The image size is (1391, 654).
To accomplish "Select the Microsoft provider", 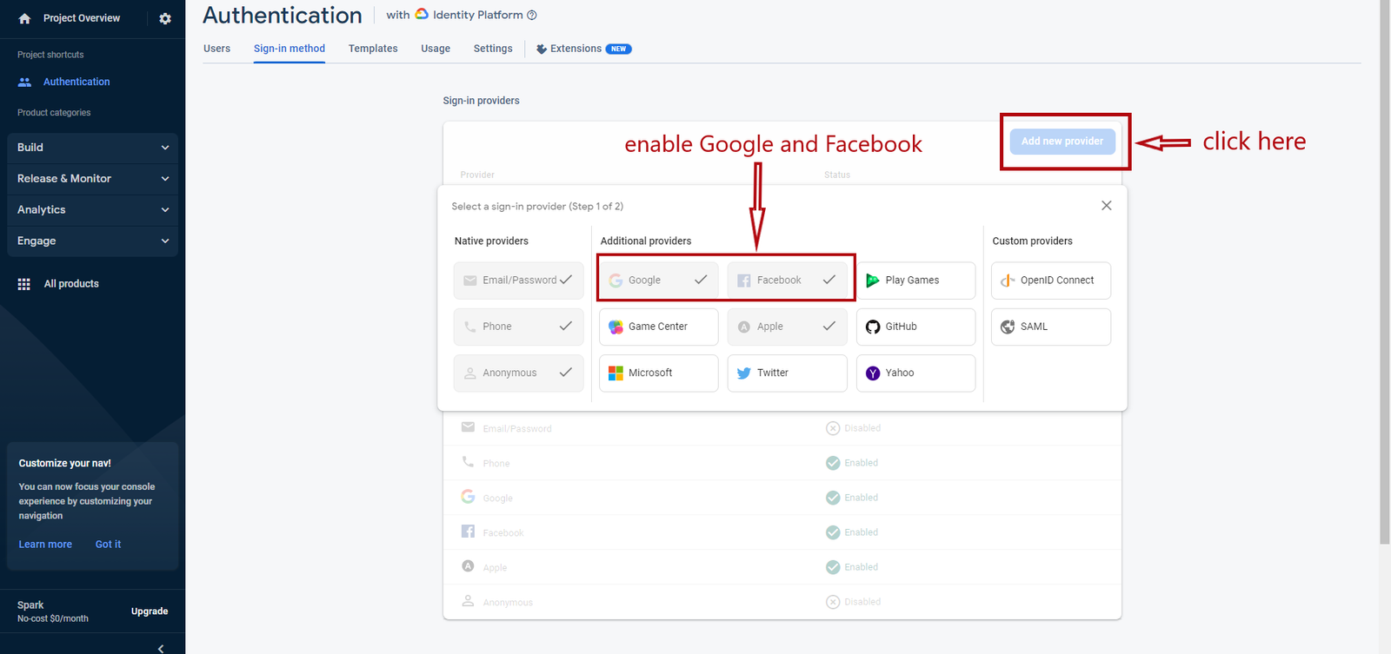I will click(x=659, y=373).
